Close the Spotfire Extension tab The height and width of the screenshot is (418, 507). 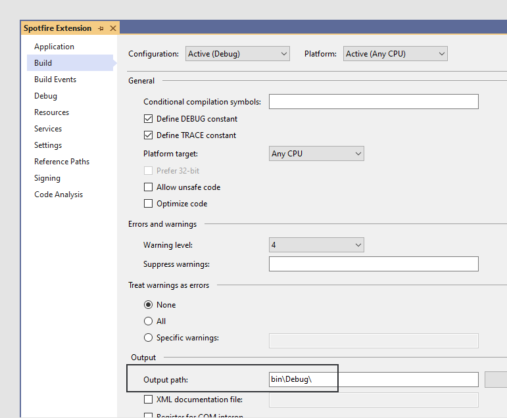pyautogui.click(x=112, y=29)
